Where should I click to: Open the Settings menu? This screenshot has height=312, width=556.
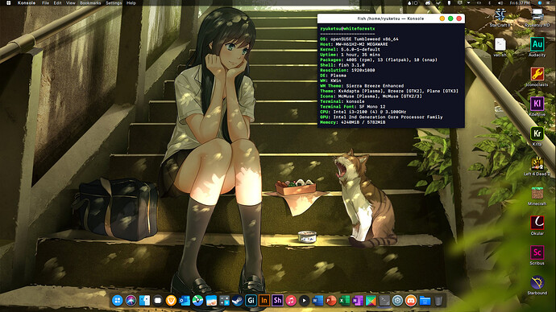click(x=114, y=3)
